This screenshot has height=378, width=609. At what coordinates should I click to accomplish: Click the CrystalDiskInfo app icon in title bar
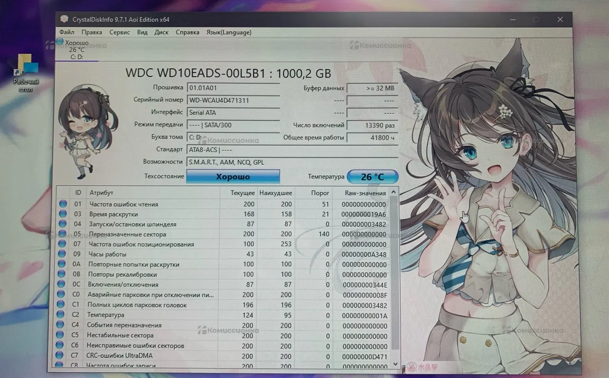click(x=64, y=19)
